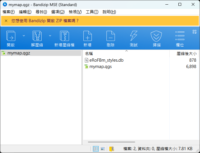Switch to thumbnail view in status bar

click(x=102, y=149)
